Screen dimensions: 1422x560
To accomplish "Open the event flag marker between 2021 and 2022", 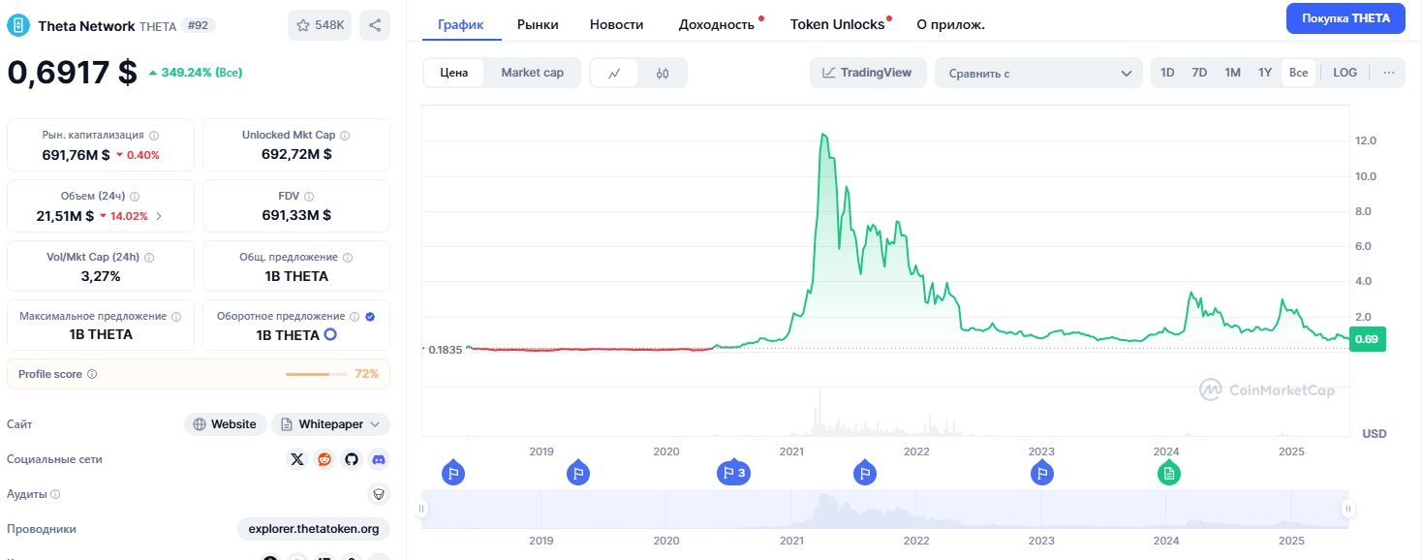I will pyautogui.click(x=865, y=473).
